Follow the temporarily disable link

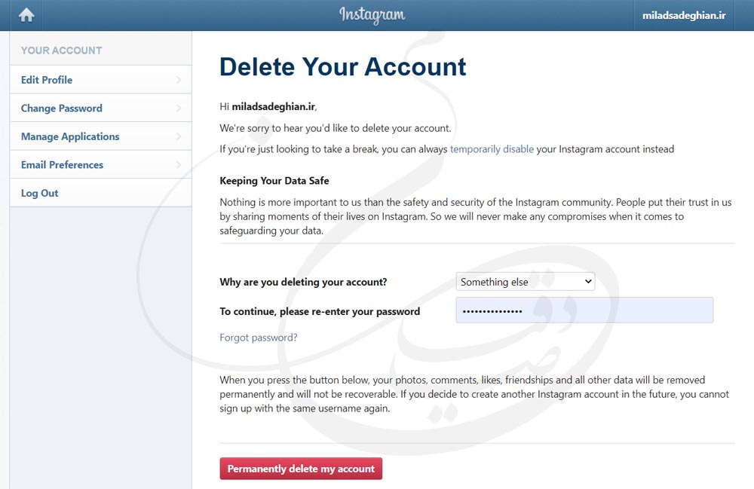(492, 149)
